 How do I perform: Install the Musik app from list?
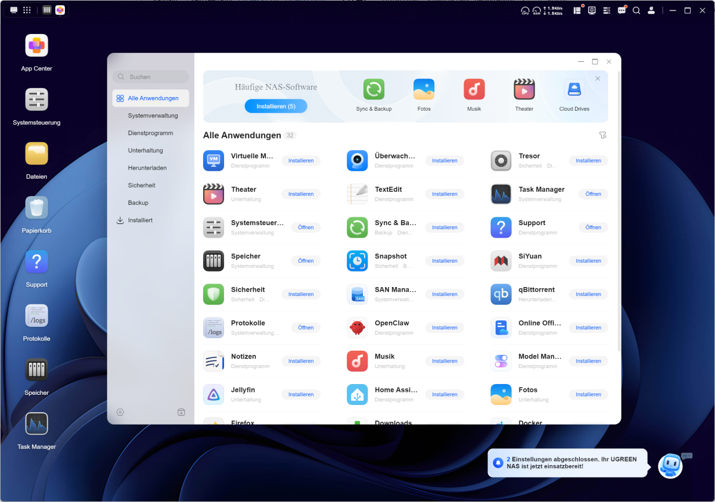point(444,361)
